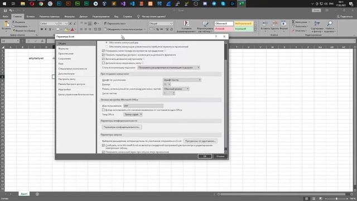Select Customize Ribbon category in options sidebar
This screenshot has width=357, height=201.
[x=76, y=79]
